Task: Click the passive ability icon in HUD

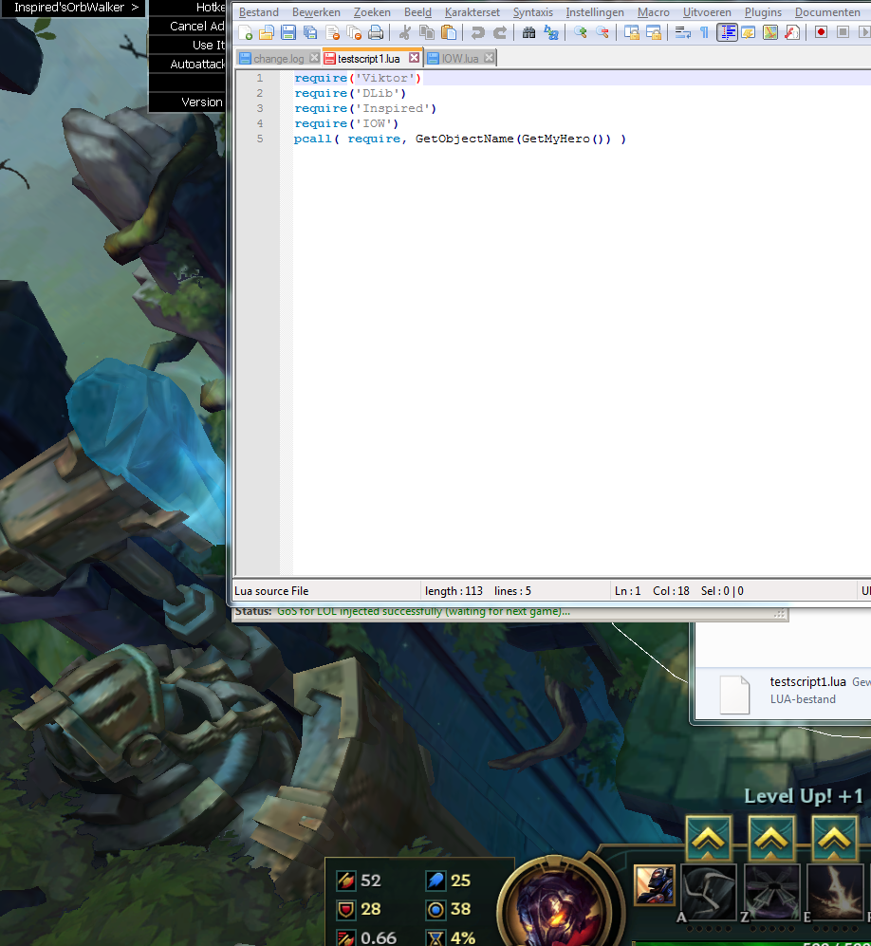Action: (655, 885)
